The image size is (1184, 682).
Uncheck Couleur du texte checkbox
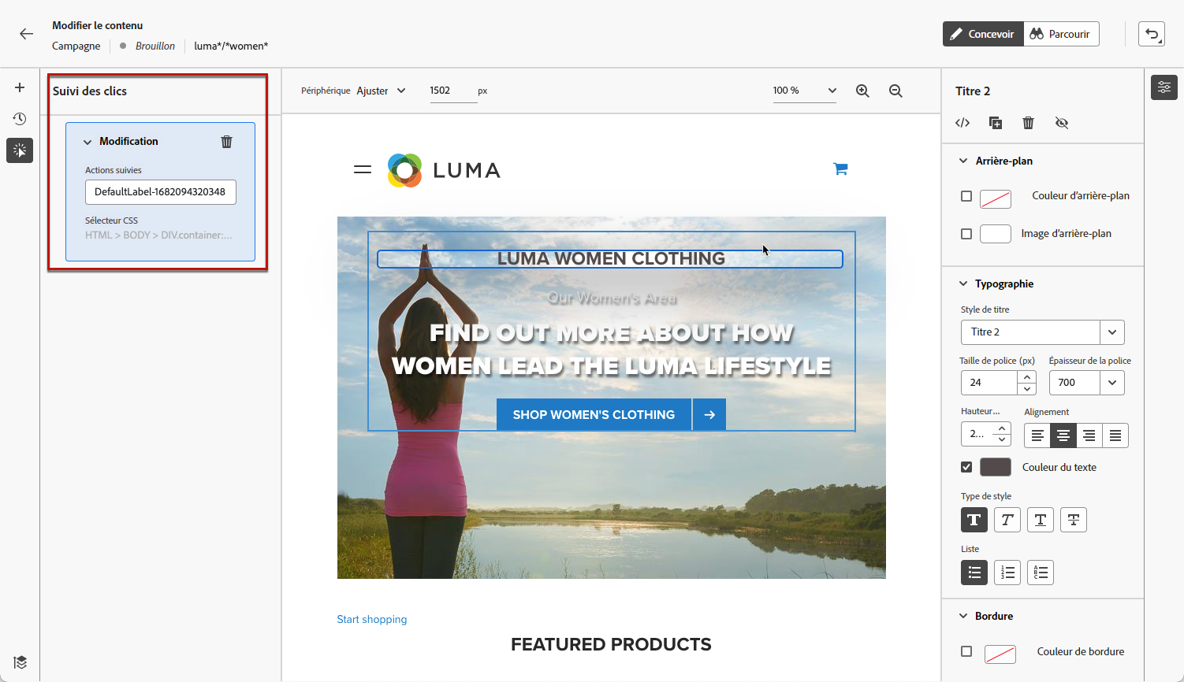pyautogui.click(x=966, y=467)
